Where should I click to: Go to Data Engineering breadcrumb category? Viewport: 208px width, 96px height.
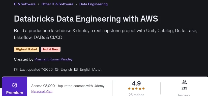(94, 4)
